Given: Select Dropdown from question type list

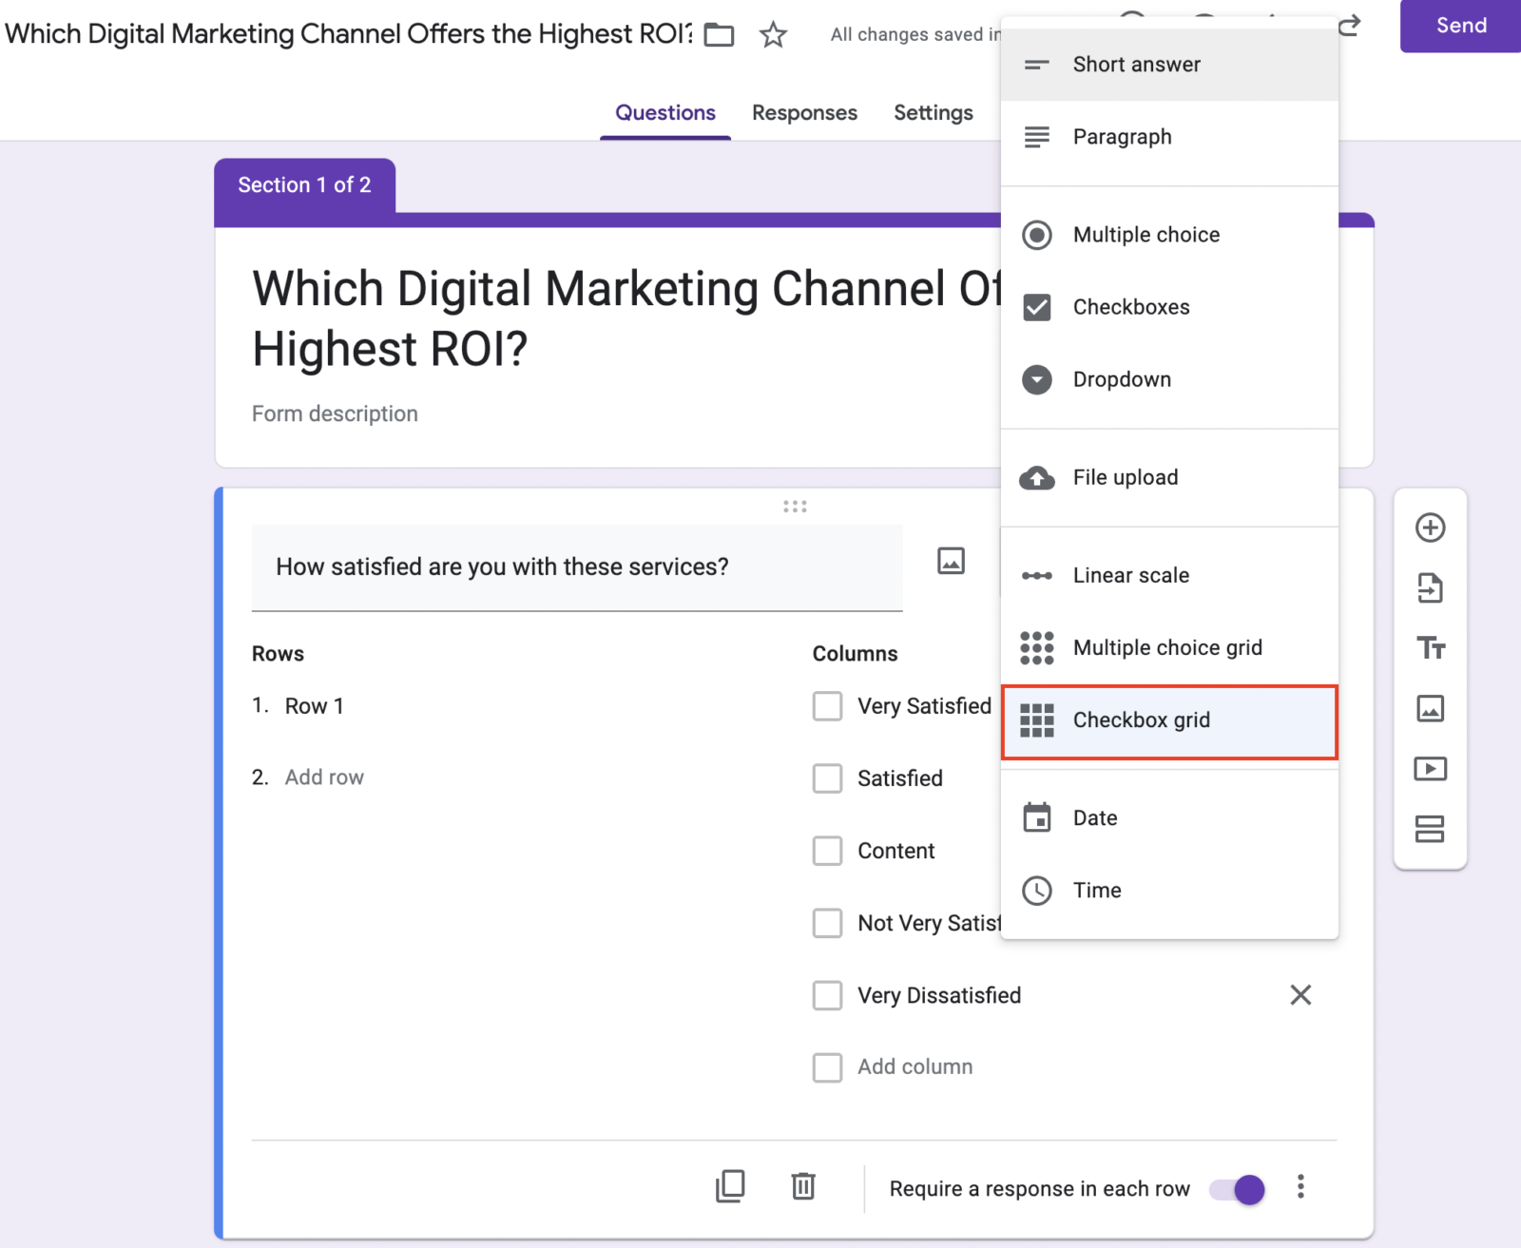Looking at the screenshot, I should 1169,379.
